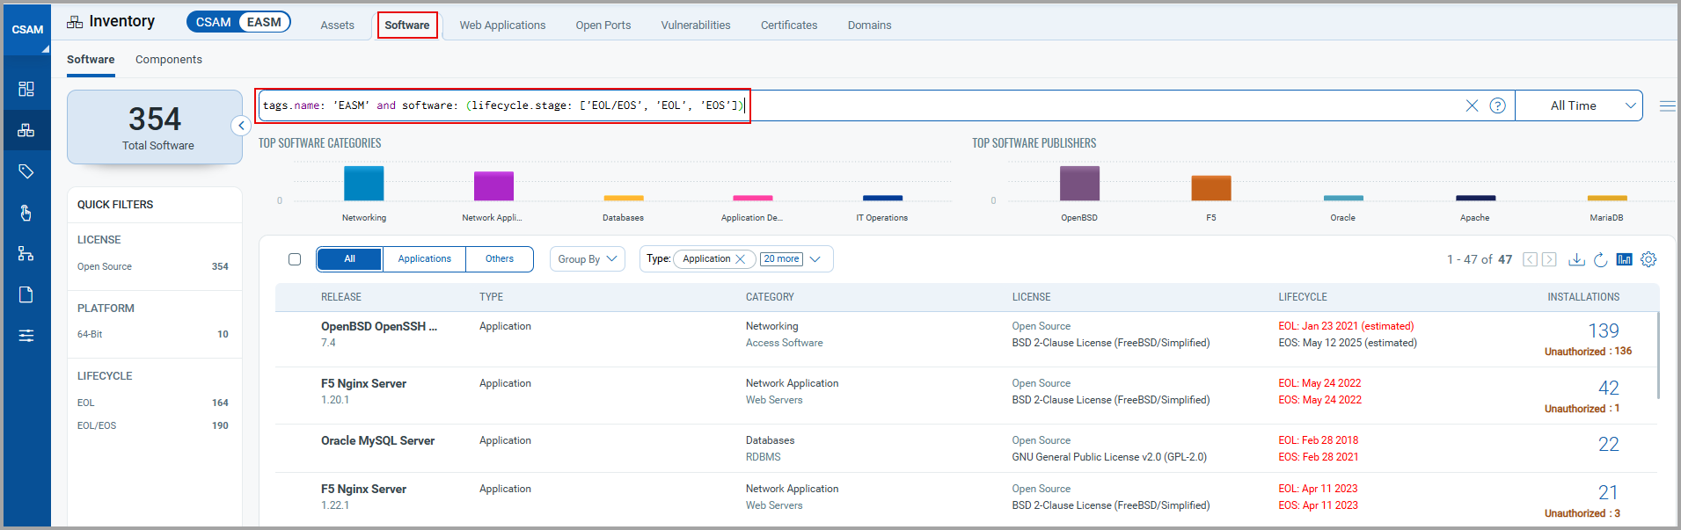Open the Components sub-tab
This screenshot has height=530, width=1681.
[x=168, y=60]
